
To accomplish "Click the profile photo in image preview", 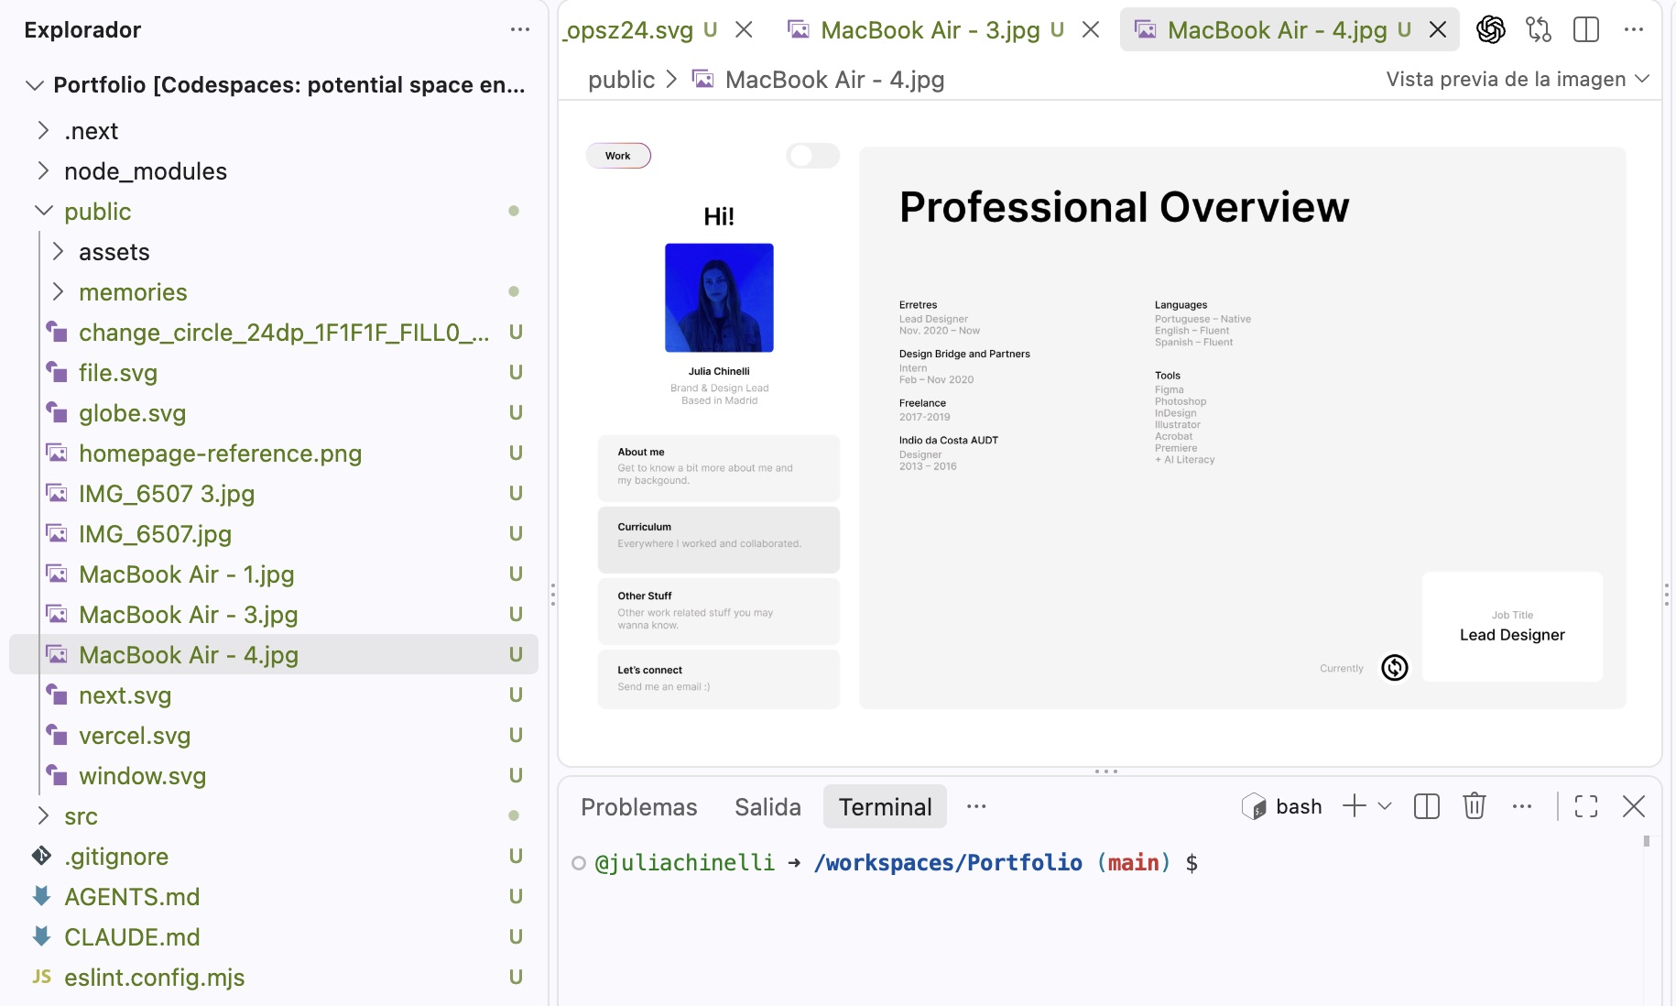I will pos(719,298).
